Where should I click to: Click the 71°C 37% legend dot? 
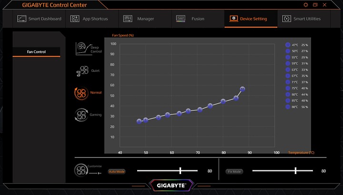(x=288, y=82)
